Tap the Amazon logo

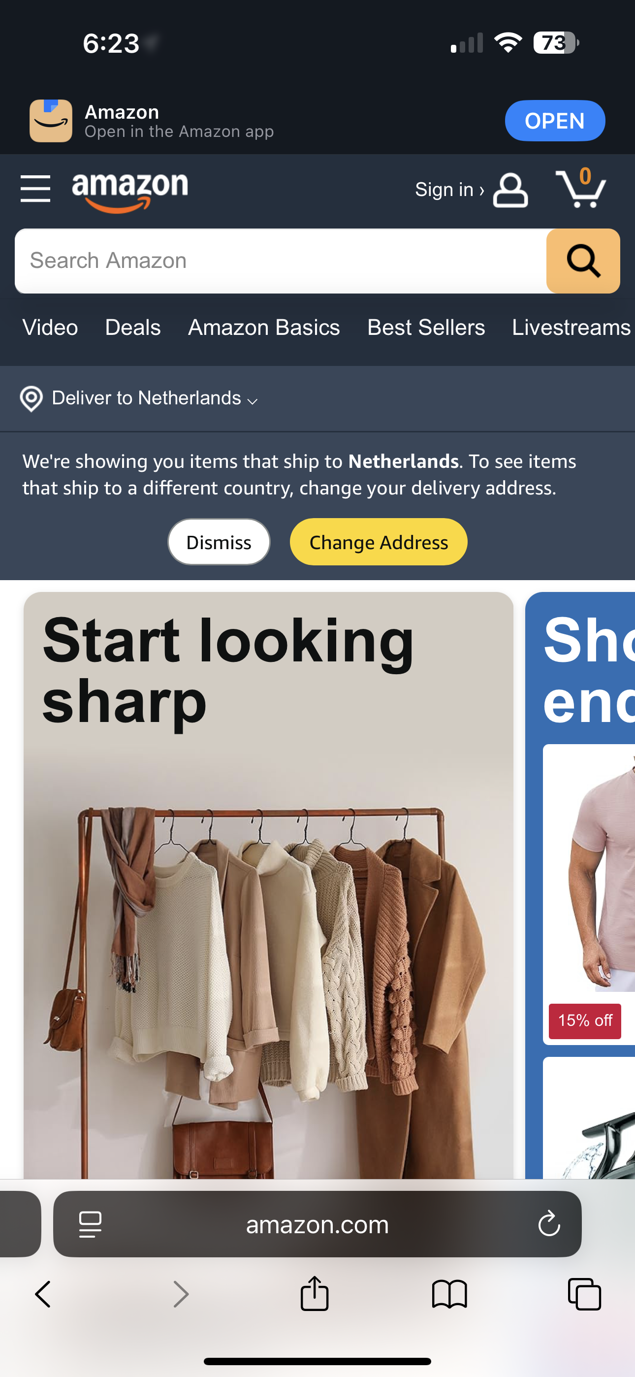(x=130, y=192)
